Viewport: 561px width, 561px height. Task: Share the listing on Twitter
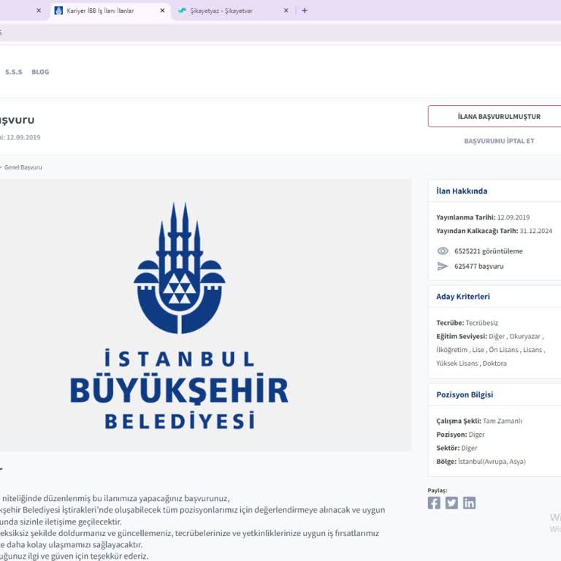[x=451, y=503]
